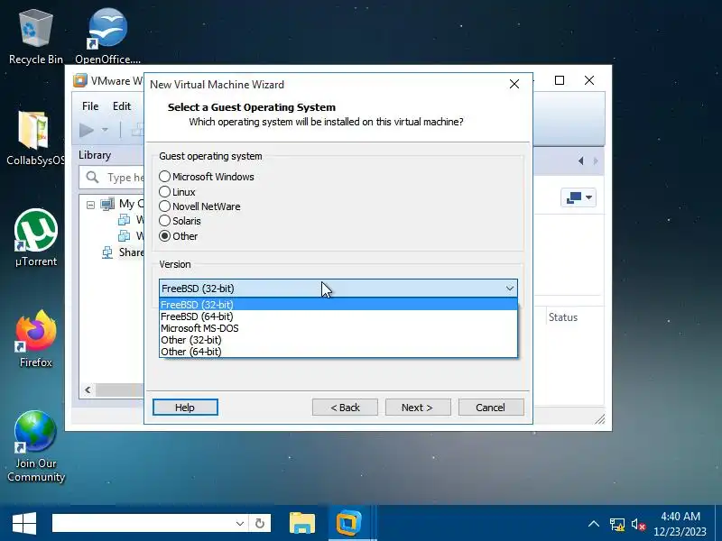Image resolution: width=722 pixels, height=541 pixels.
Task: Open File Explorer from the taskbar
Action: coord(302,524)
